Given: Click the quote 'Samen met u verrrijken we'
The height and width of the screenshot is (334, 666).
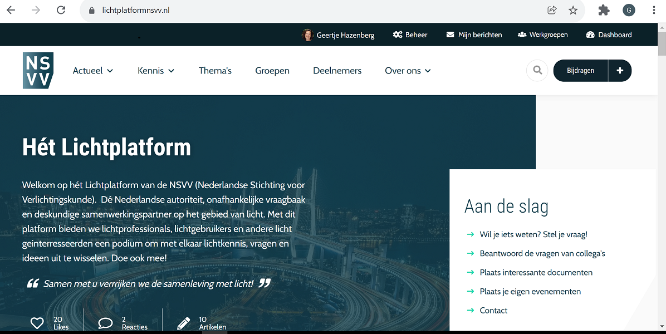Looking at the screenshot, I should (x=148, y=283).
